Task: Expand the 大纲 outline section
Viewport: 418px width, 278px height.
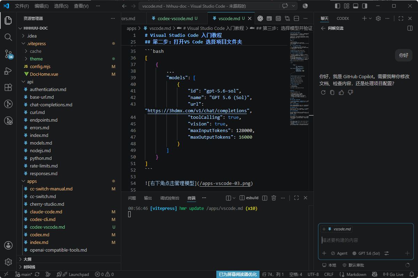Action: coord(69,259)
